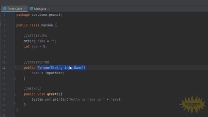Click line number 11 in the gutter
This screenshot has height=117, width=208.
point(4,68)
